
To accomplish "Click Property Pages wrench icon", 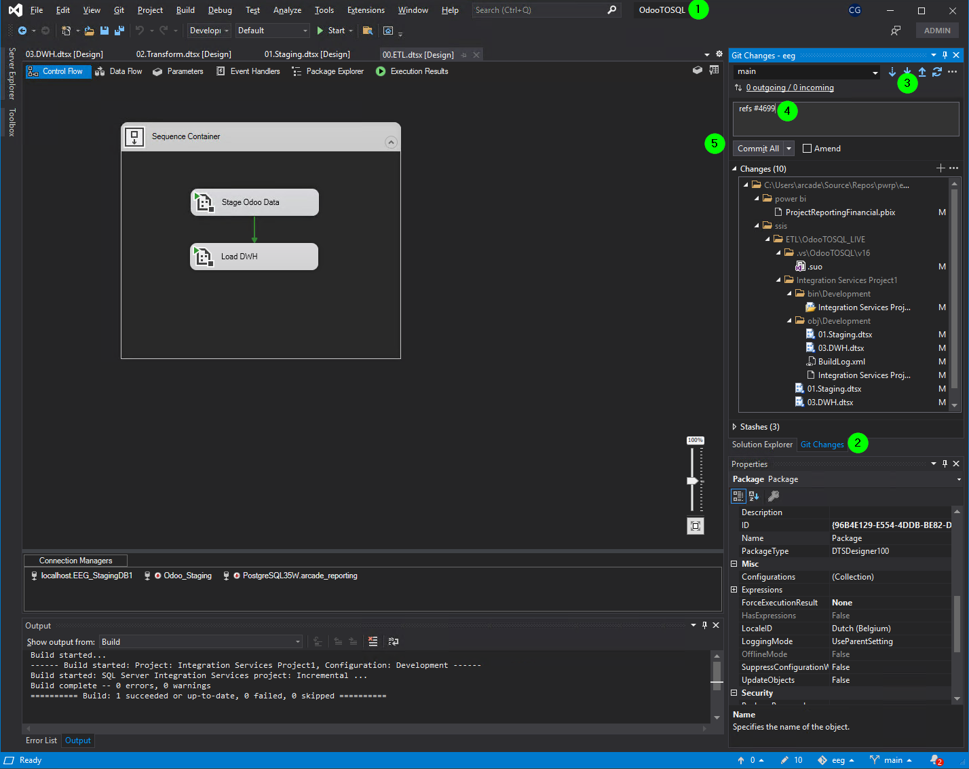I will pos(773,496).
